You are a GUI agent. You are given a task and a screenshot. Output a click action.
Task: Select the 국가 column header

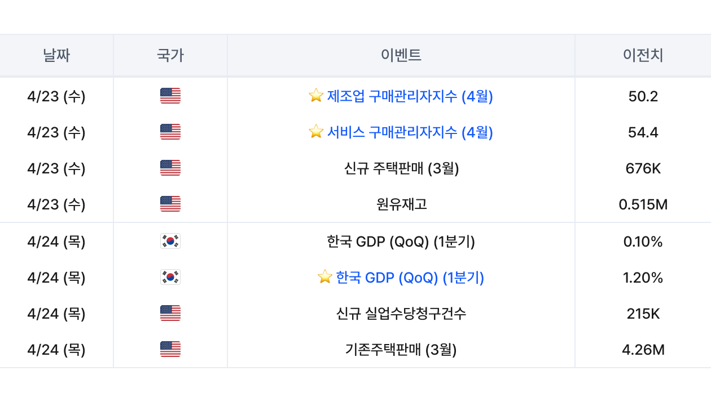coord(170,55)
